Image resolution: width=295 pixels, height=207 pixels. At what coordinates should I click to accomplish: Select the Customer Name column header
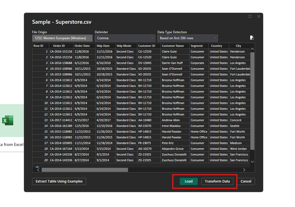[173, 46]
